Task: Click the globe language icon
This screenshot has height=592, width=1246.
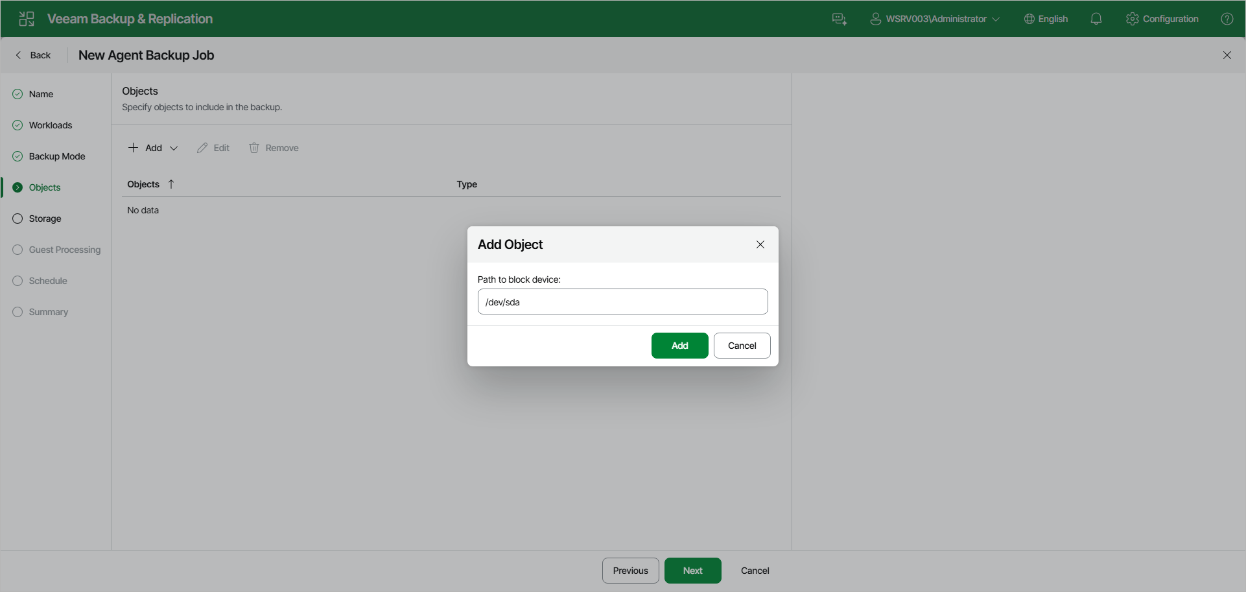Action: pyautogui.click(x=1029, y=19)
